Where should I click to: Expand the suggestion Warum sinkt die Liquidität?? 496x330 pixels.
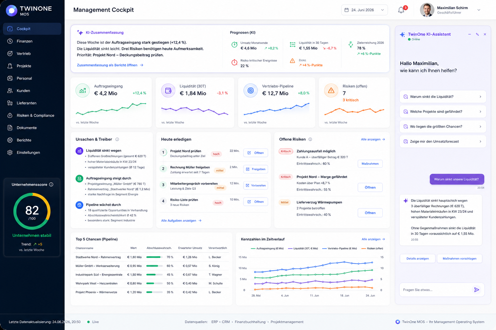[443, 97]
